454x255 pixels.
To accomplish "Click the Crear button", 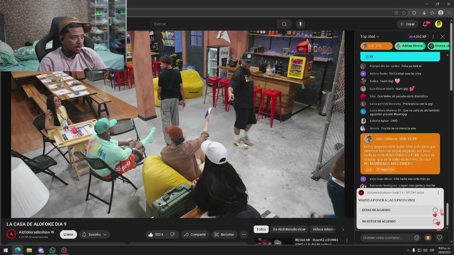I will coord(407,24).
